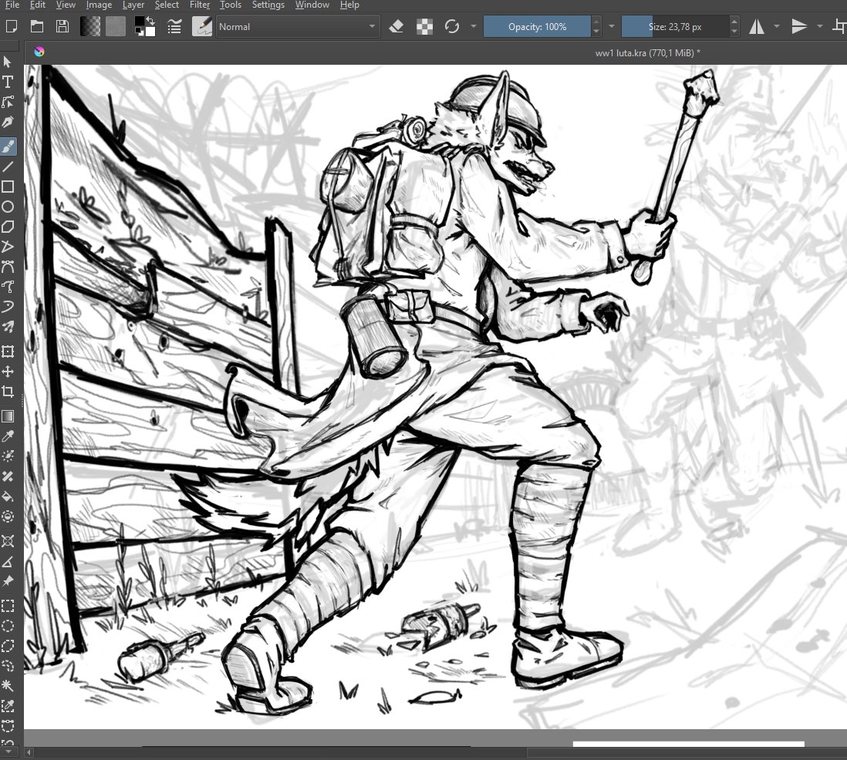Toggle vertical mirror tool

pyautogui.click(x=799, y=26)
